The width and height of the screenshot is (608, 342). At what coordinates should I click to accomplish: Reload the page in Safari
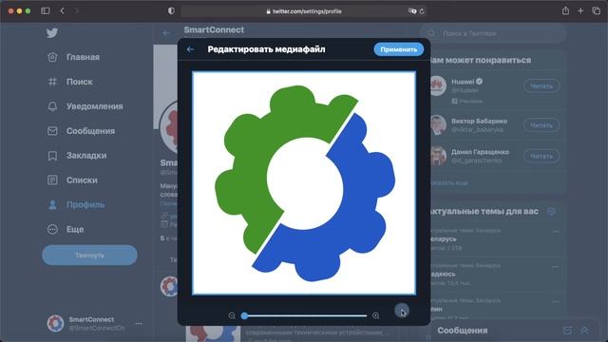point(422,11)
